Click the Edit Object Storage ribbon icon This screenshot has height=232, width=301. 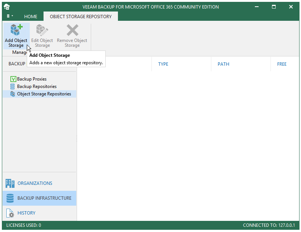[42, 30]
